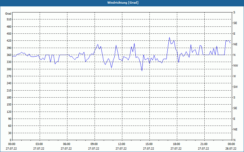Select the 90 degree axis label
Screen dimensions: 244x152
(10, 119)
